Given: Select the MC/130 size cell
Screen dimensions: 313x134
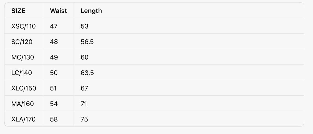Looking at the screenshot, I should coord(23,57).
